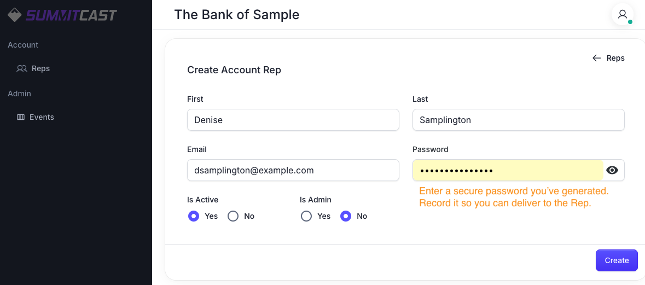The height and width of the screenshot is (285, 645).
Task: Focus the First name field
Action: [x=293, y=120]
